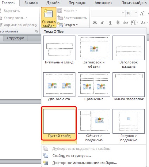Toggle strikethrough abc formatting
The height and width of the screenshot is (167, 149).
click(x=125, y=23)
